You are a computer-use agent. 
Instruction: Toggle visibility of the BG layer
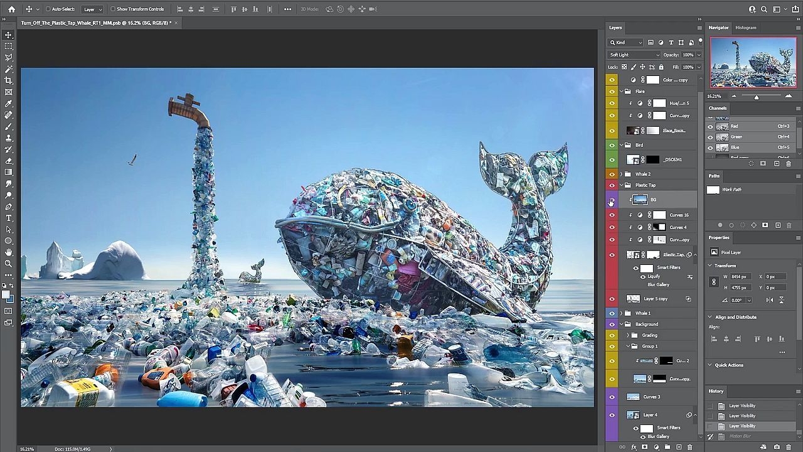pyautogui.click(x=612, y=200)
